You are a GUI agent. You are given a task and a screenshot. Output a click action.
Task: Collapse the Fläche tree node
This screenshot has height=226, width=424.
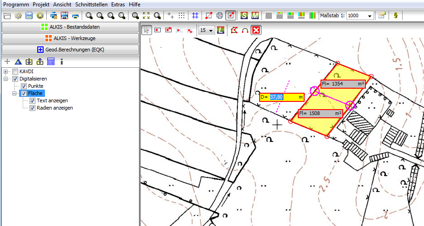click(x=15, y=94)
